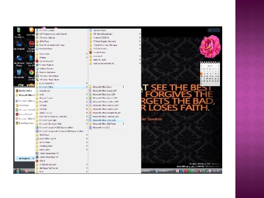Image resolution: width=264 pixels, height=198 pixels.
Task: Select the My Network Places desktop icon
Action: coord(19,61)
